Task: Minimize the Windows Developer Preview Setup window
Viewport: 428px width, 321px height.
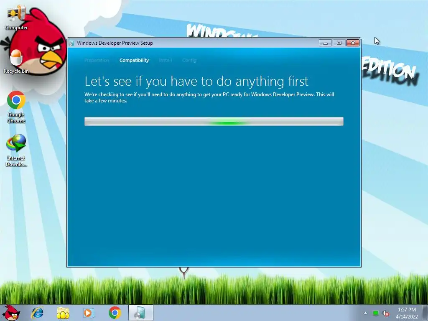Action: coord(325,43)
